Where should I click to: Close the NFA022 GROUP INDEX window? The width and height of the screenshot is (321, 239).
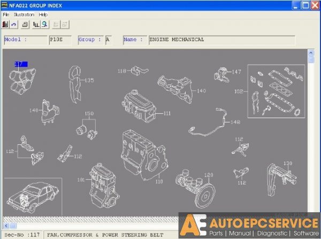(315, 5)
